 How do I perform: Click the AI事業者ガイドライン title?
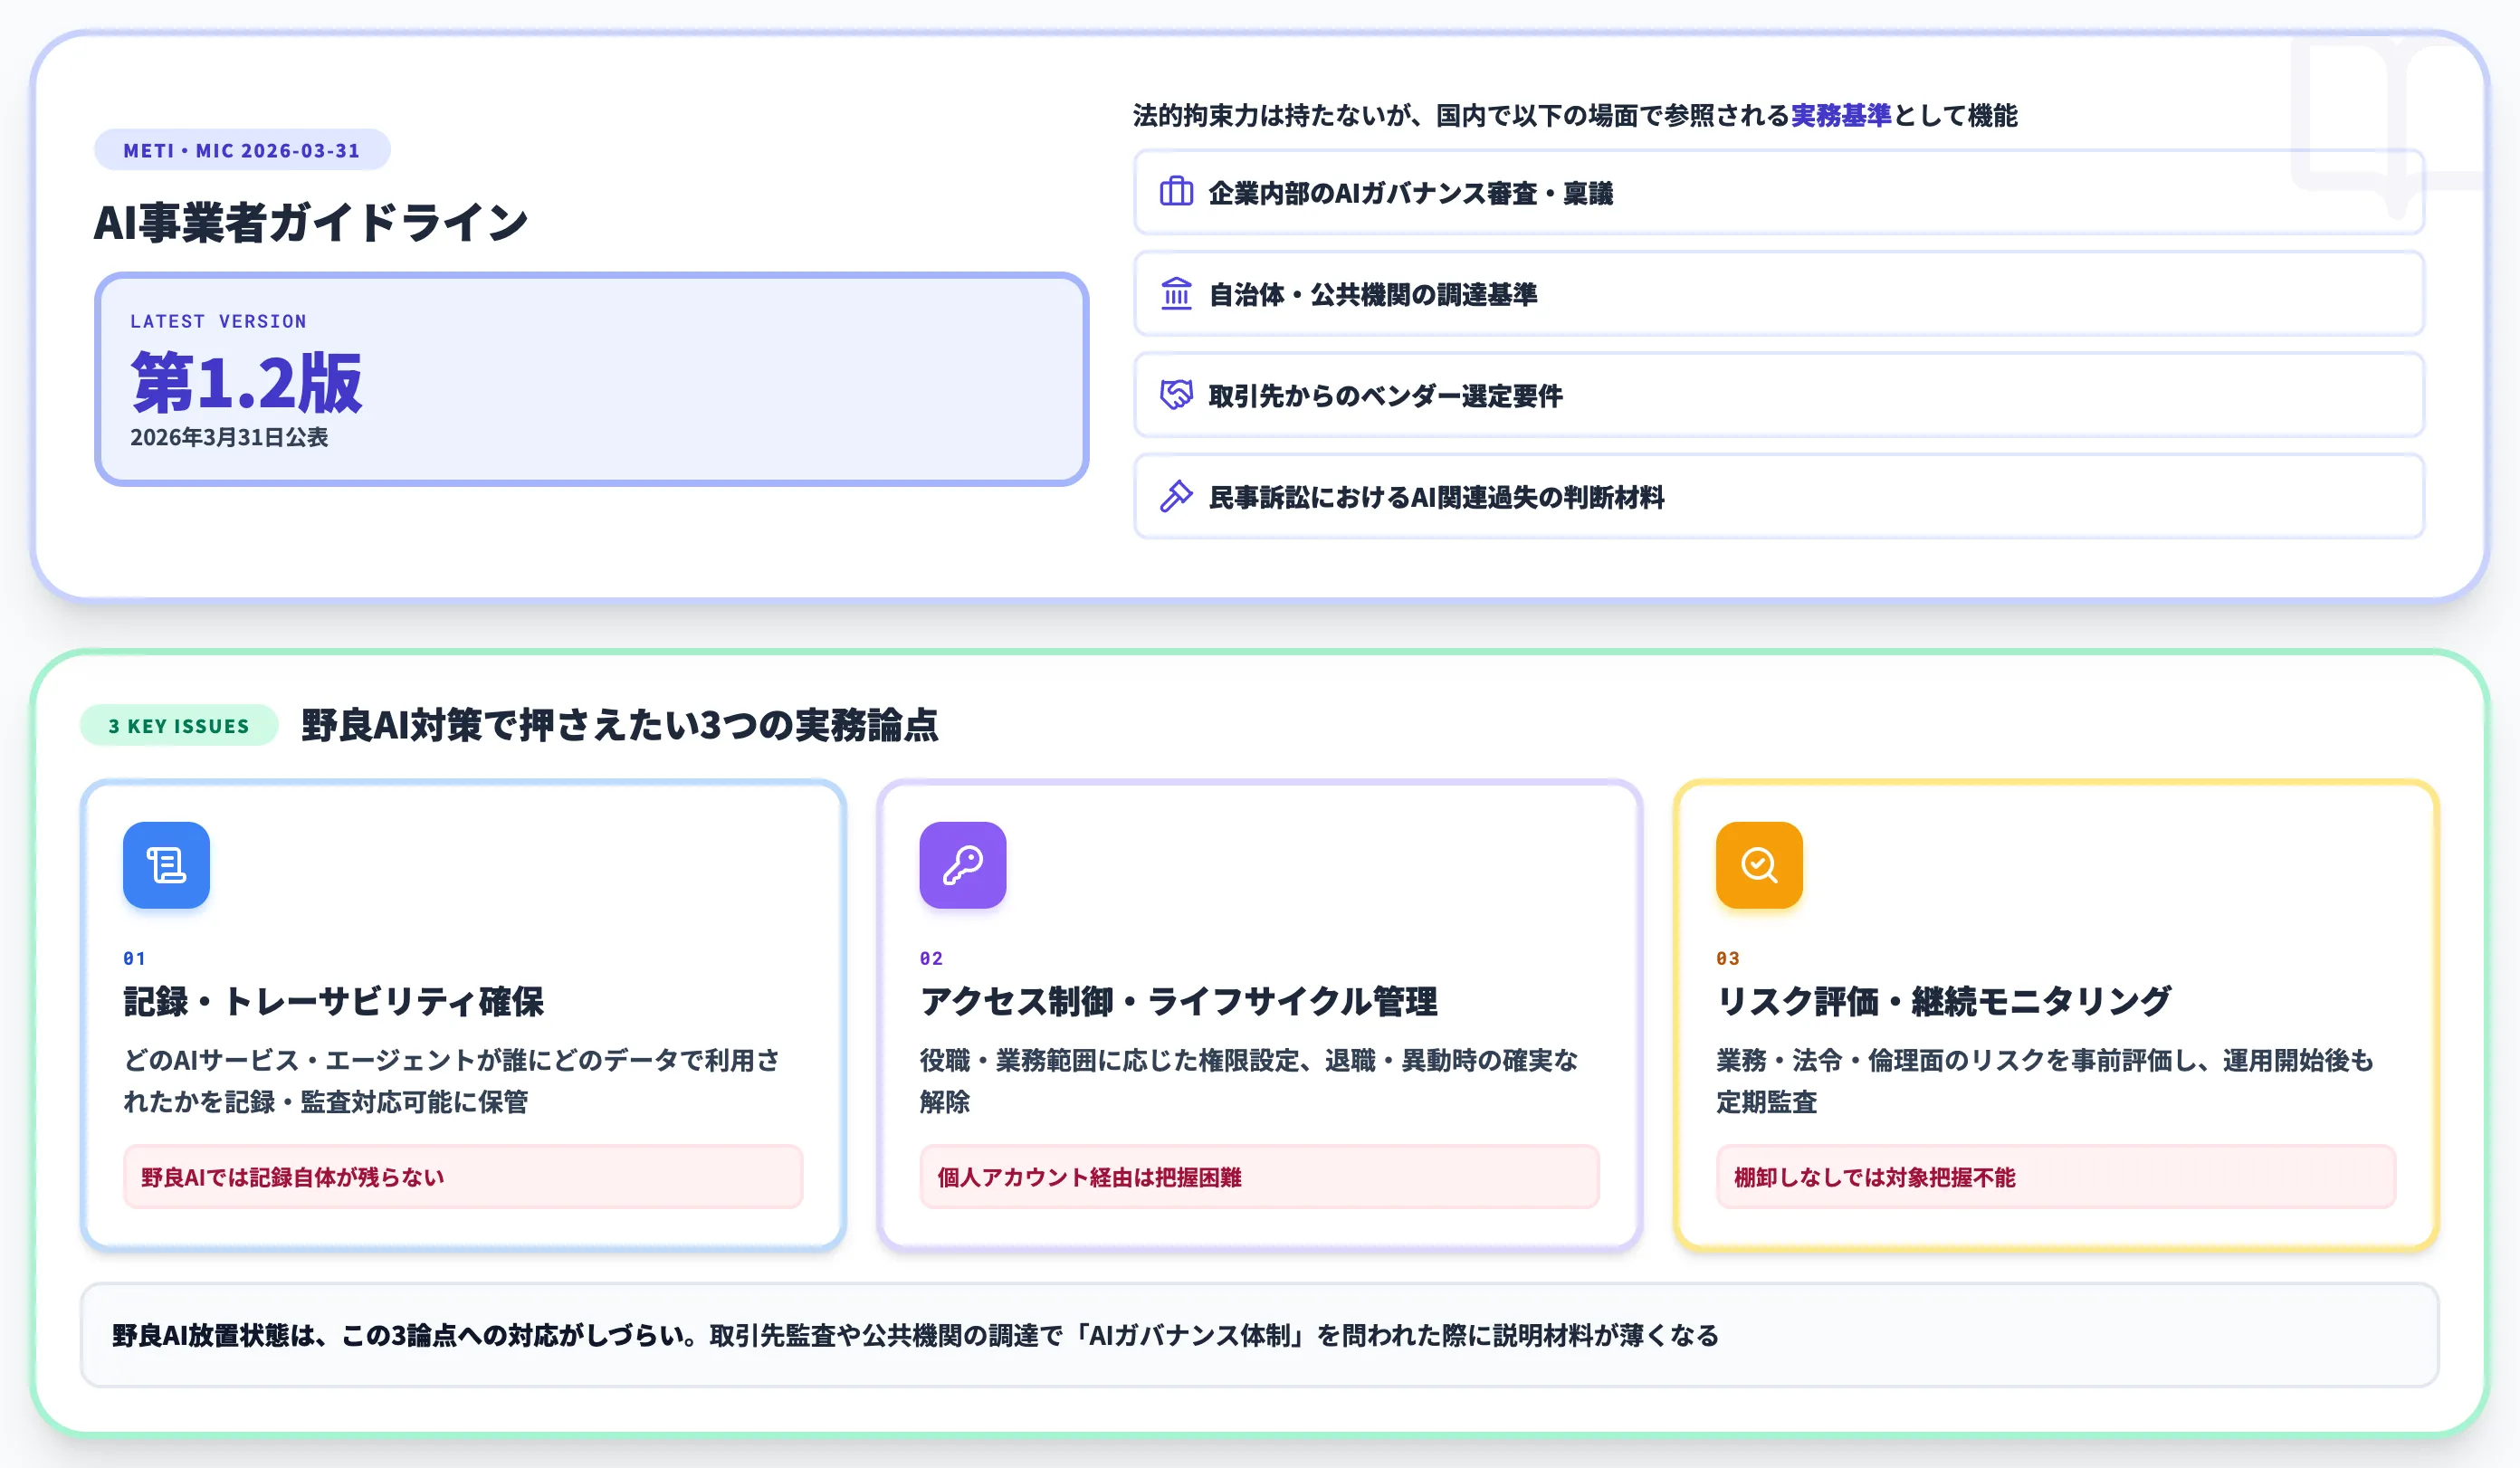pos(311,222)
